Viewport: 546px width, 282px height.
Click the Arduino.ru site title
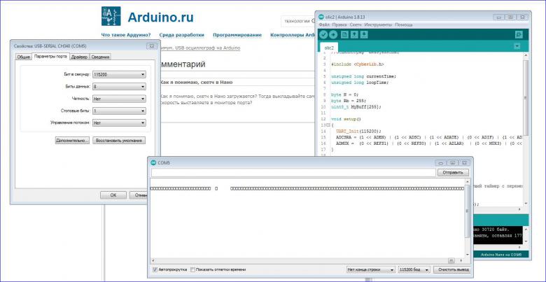click(x=160, y=17)
